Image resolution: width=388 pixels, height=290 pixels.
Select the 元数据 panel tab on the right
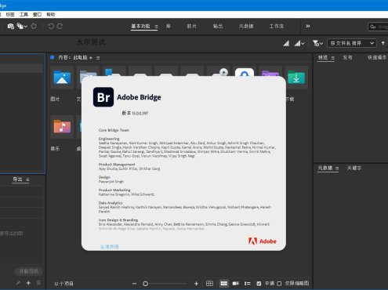coord(325,168)
